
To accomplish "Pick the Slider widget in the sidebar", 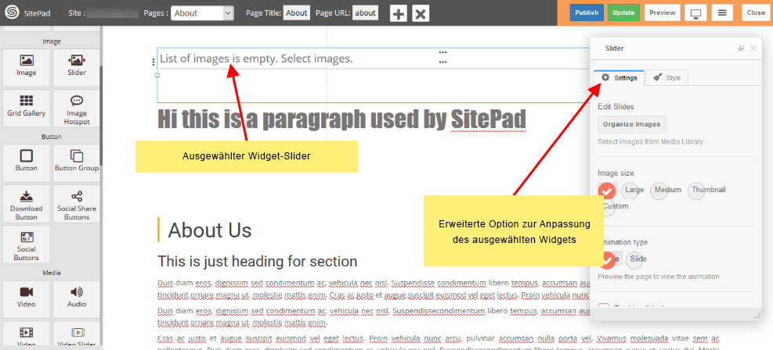I will pyautogui.click(x=77, y=67).
